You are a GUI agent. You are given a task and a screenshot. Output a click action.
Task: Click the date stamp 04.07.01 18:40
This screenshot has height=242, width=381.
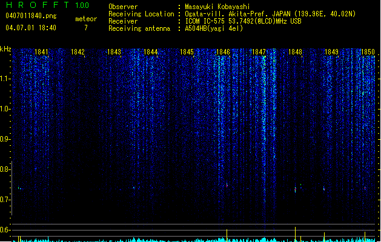pos(31,28)
